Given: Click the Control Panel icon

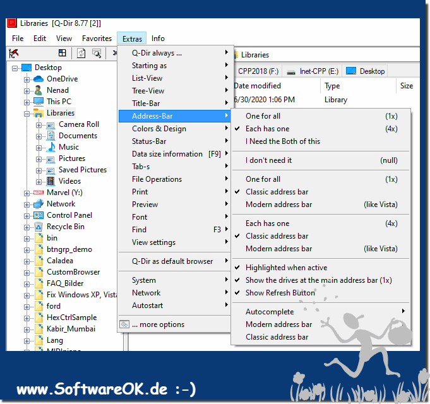Looking at the screenshot, I should (39, 215).
